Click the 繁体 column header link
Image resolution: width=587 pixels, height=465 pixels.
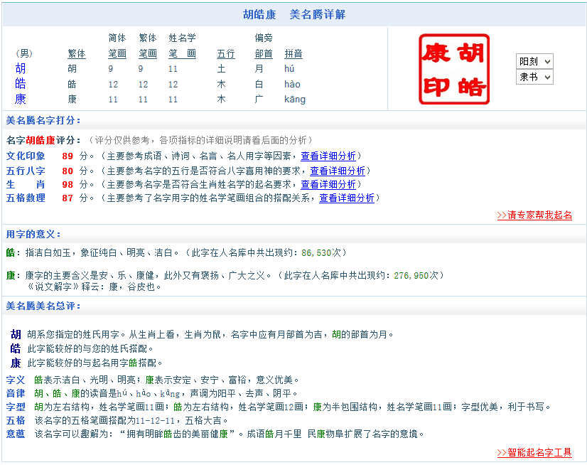[x=77, y=53]
